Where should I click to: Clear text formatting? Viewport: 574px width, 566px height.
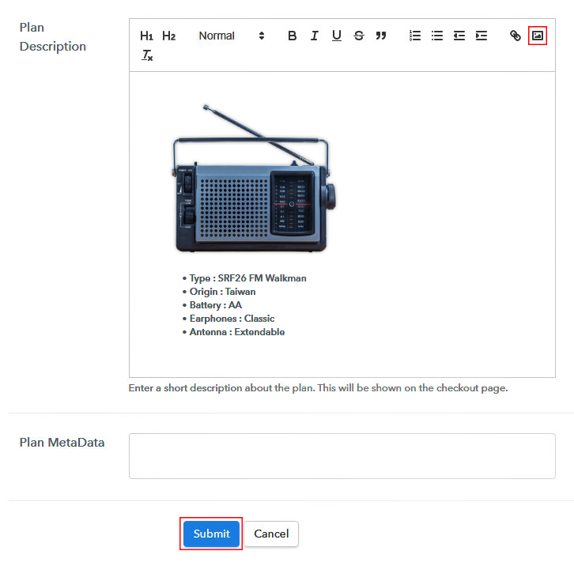click(x=147, y=55)
